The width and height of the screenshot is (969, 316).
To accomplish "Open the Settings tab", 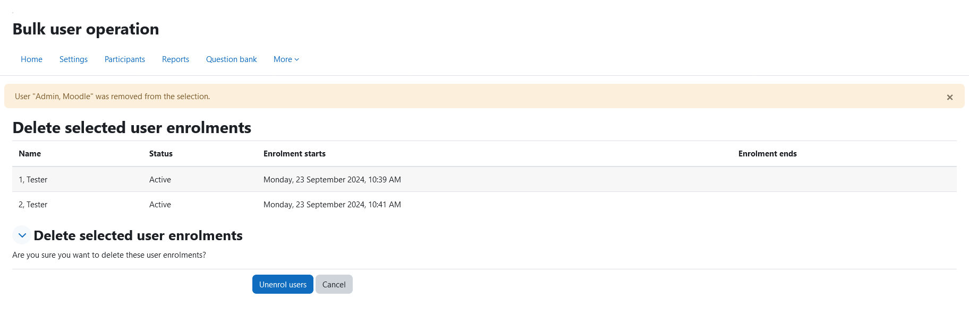I will click(73, 59).
